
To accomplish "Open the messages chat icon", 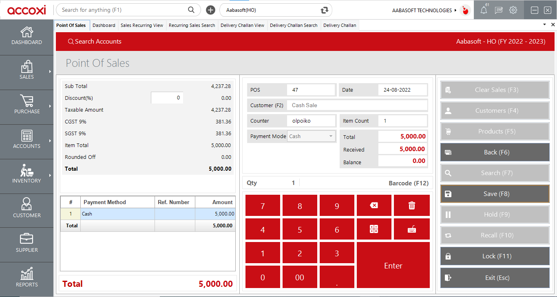I will coord(498,10).
